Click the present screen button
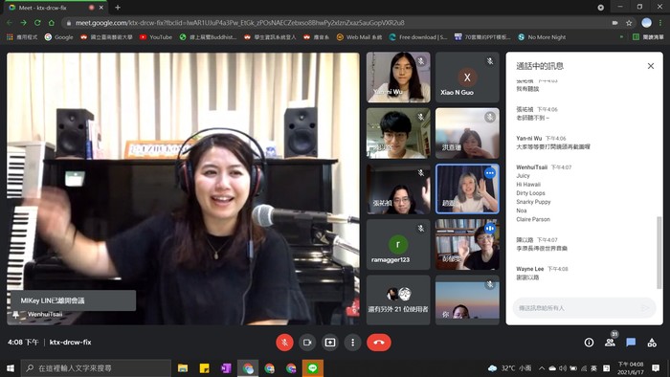670x377 pixels. [x=330, y=343]
